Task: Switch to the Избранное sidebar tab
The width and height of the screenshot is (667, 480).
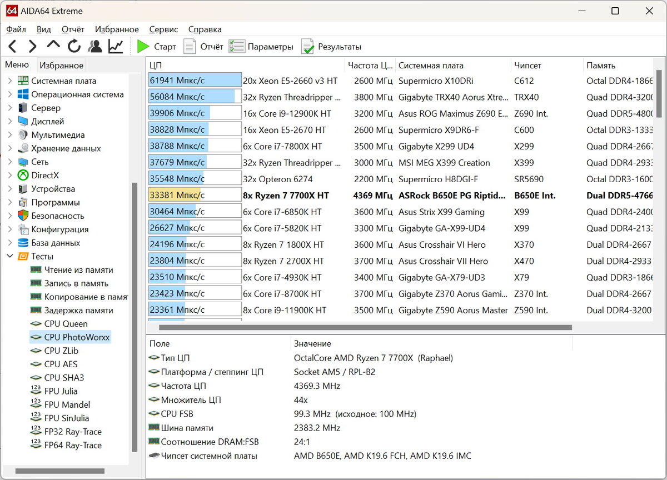Action: point(61,66)
